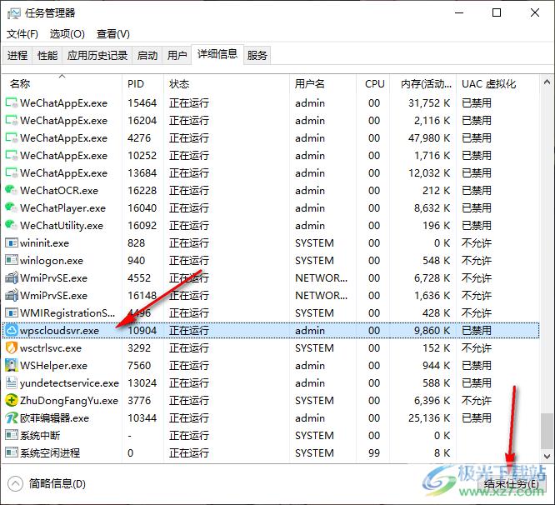Viewport: 555px width, 505px height.
Task: Sort by the 用户名 column header
Action: coord(322,84)
